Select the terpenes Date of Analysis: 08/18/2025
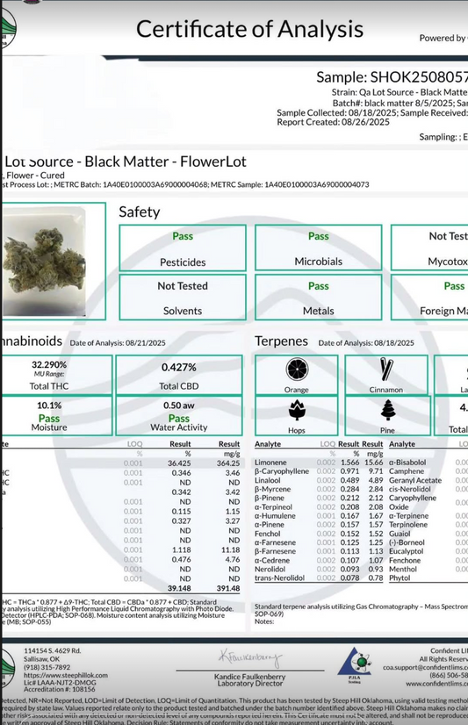 [366, 343]
